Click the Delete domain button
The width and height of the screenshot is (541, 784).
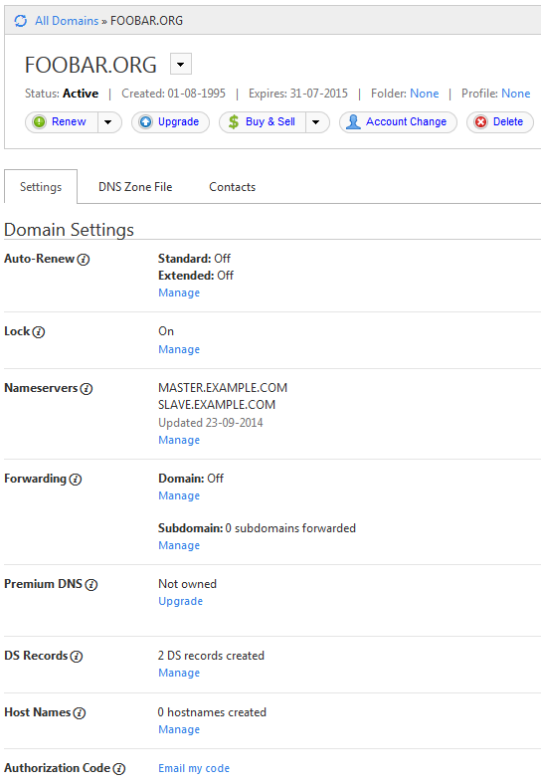(500, 122)
